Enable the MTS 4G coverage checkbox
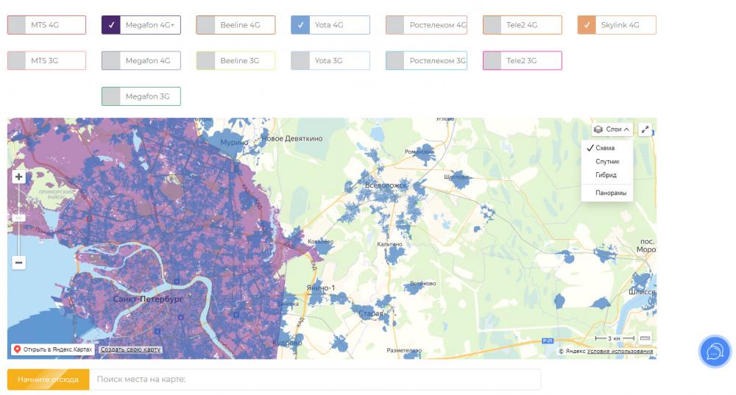 (x=18, y=25)
